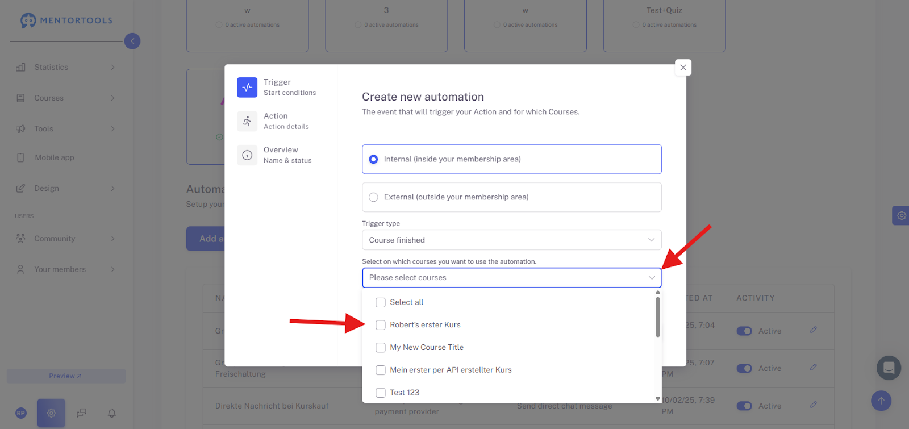Viewport: 909px width, 429px height.
Task: Open the Community sidebar menu
Action: pos(66,239)
